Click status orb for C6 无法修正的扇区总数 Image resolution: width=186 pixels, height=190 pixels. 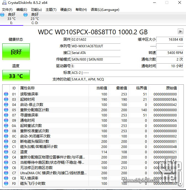tap(6, 168)
